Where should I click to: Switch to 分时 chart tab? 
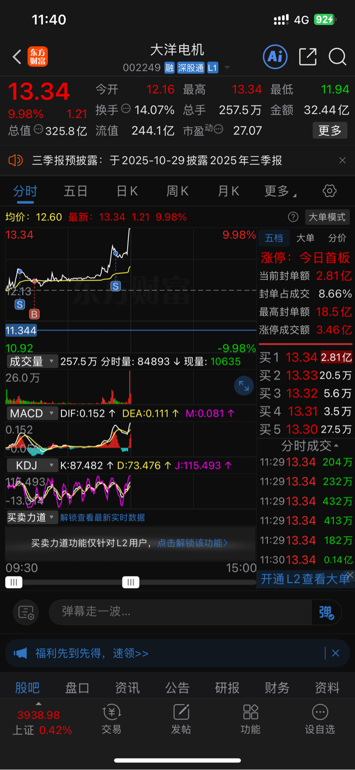pyautogui.click(x=25, y=191)
